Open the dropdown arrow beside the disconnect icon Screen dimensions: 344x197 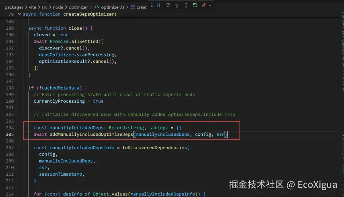coord(210,5)
